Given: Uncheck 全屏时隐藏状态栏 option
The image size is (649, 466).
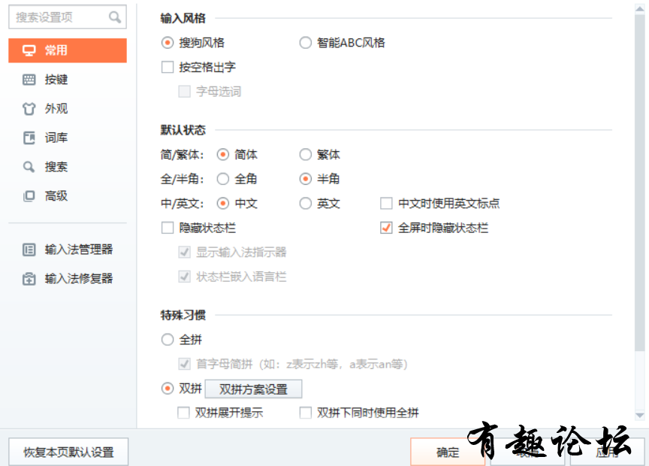Looking at the screenshot, I should 386,228.
